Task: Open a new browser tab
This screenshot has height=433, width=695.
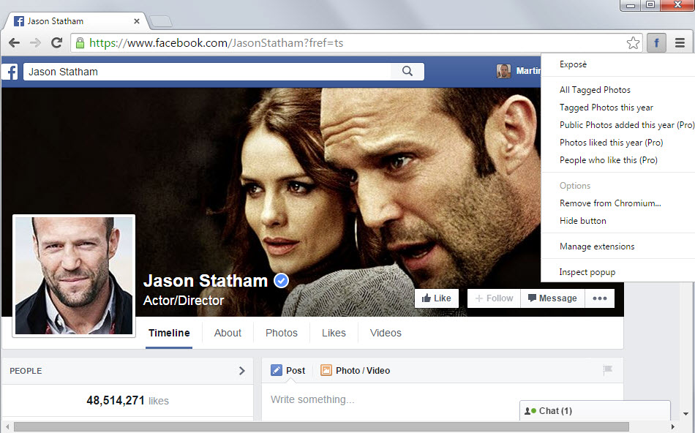Action: (x=160, y=20)
